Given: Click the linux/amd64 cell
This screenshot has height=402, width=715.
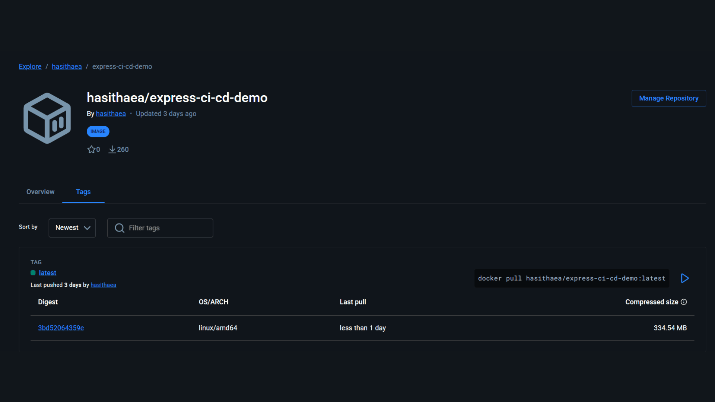Looking at the screenshot, I should tap(218, 328).
